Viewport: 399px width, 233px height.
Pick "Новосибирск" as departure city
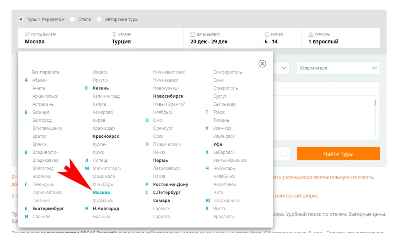[168, 96]
